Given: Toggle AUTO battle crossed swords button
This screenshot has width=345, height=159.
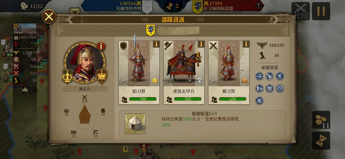Looking at the screenshot, I should click(x=301, y=11).
